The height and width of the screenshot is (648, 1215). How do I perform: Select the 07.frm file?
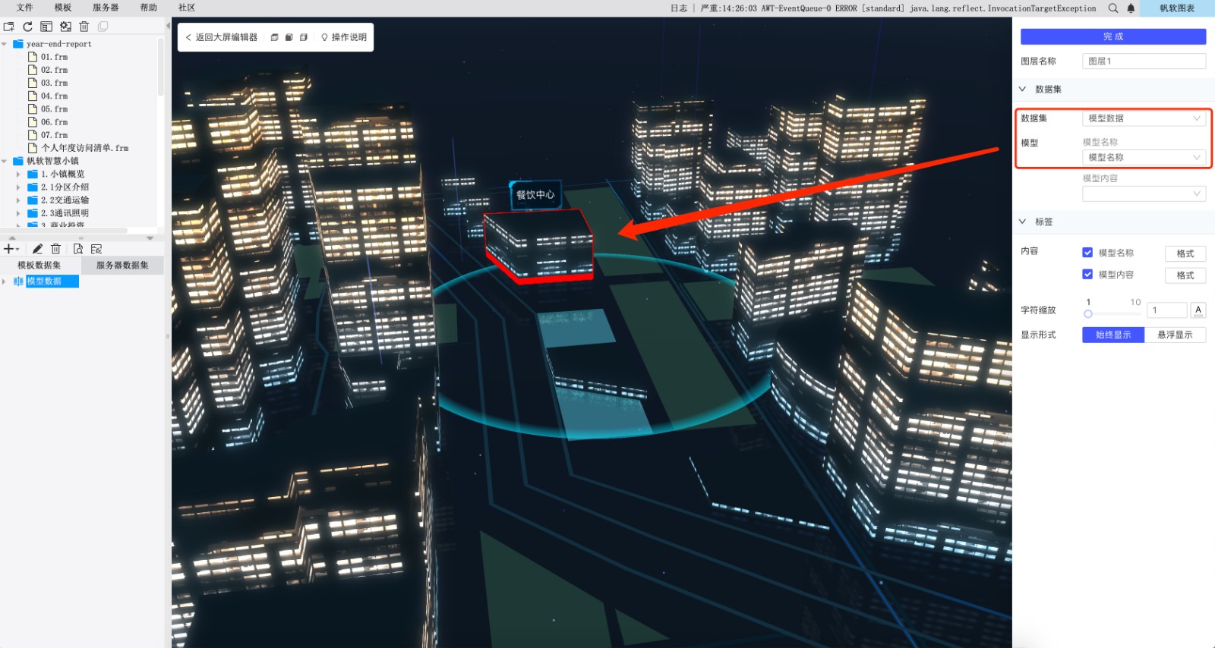(54, 135)
